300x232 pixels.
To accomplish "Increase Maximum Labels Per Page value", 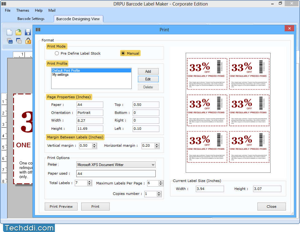I will [x=161, y=182].
